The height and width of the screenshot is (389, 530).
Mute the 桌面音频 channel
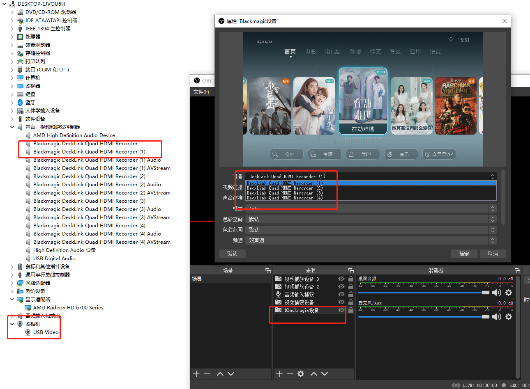pyautogui.click(x=497, y=293)
